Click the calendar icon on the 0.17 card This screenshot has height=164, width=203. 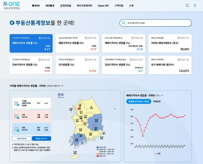pos(40,38)
